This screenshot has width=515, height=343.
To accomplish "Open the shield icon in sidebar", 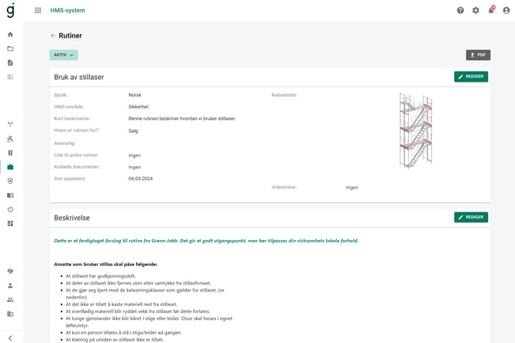I will point(10,181).
